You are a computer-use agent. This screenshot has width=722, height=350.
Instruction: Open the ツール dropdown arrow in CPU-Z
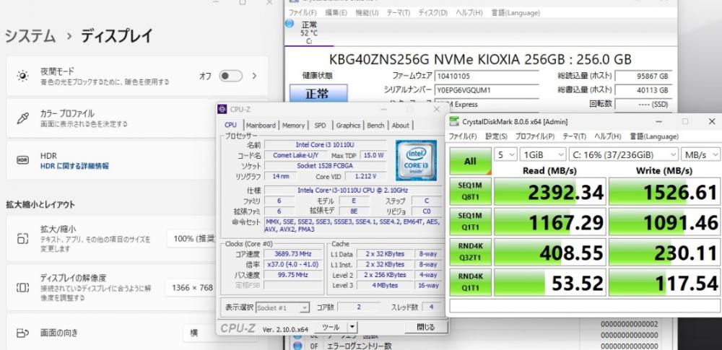click(352, 328)
